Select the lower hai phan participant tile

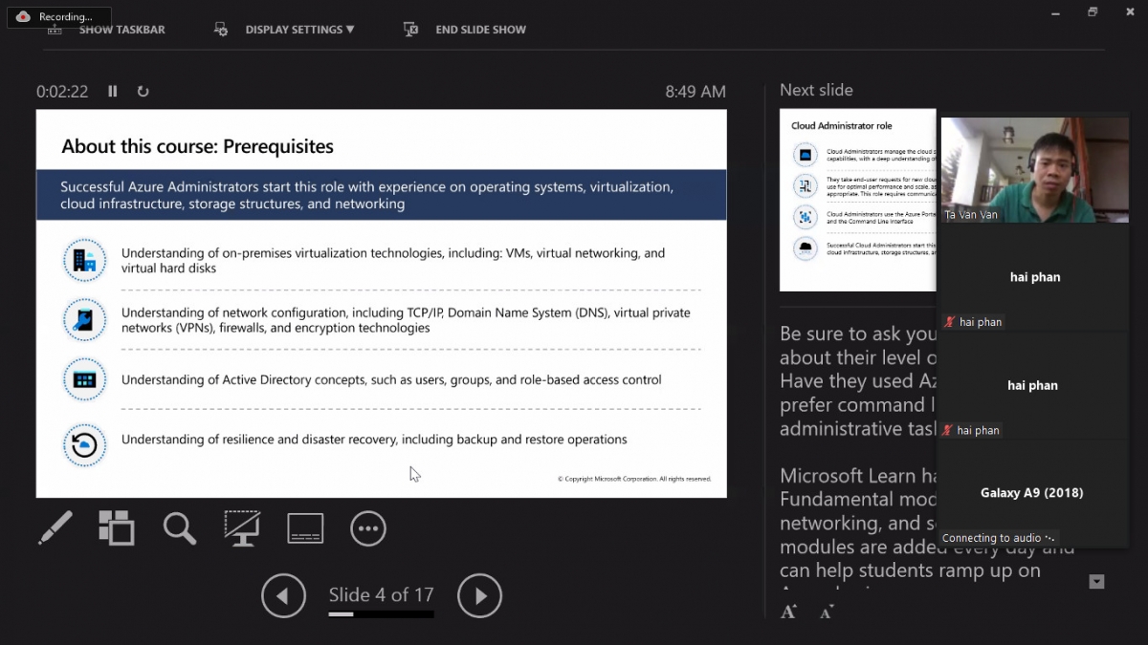pos(1034,386)
